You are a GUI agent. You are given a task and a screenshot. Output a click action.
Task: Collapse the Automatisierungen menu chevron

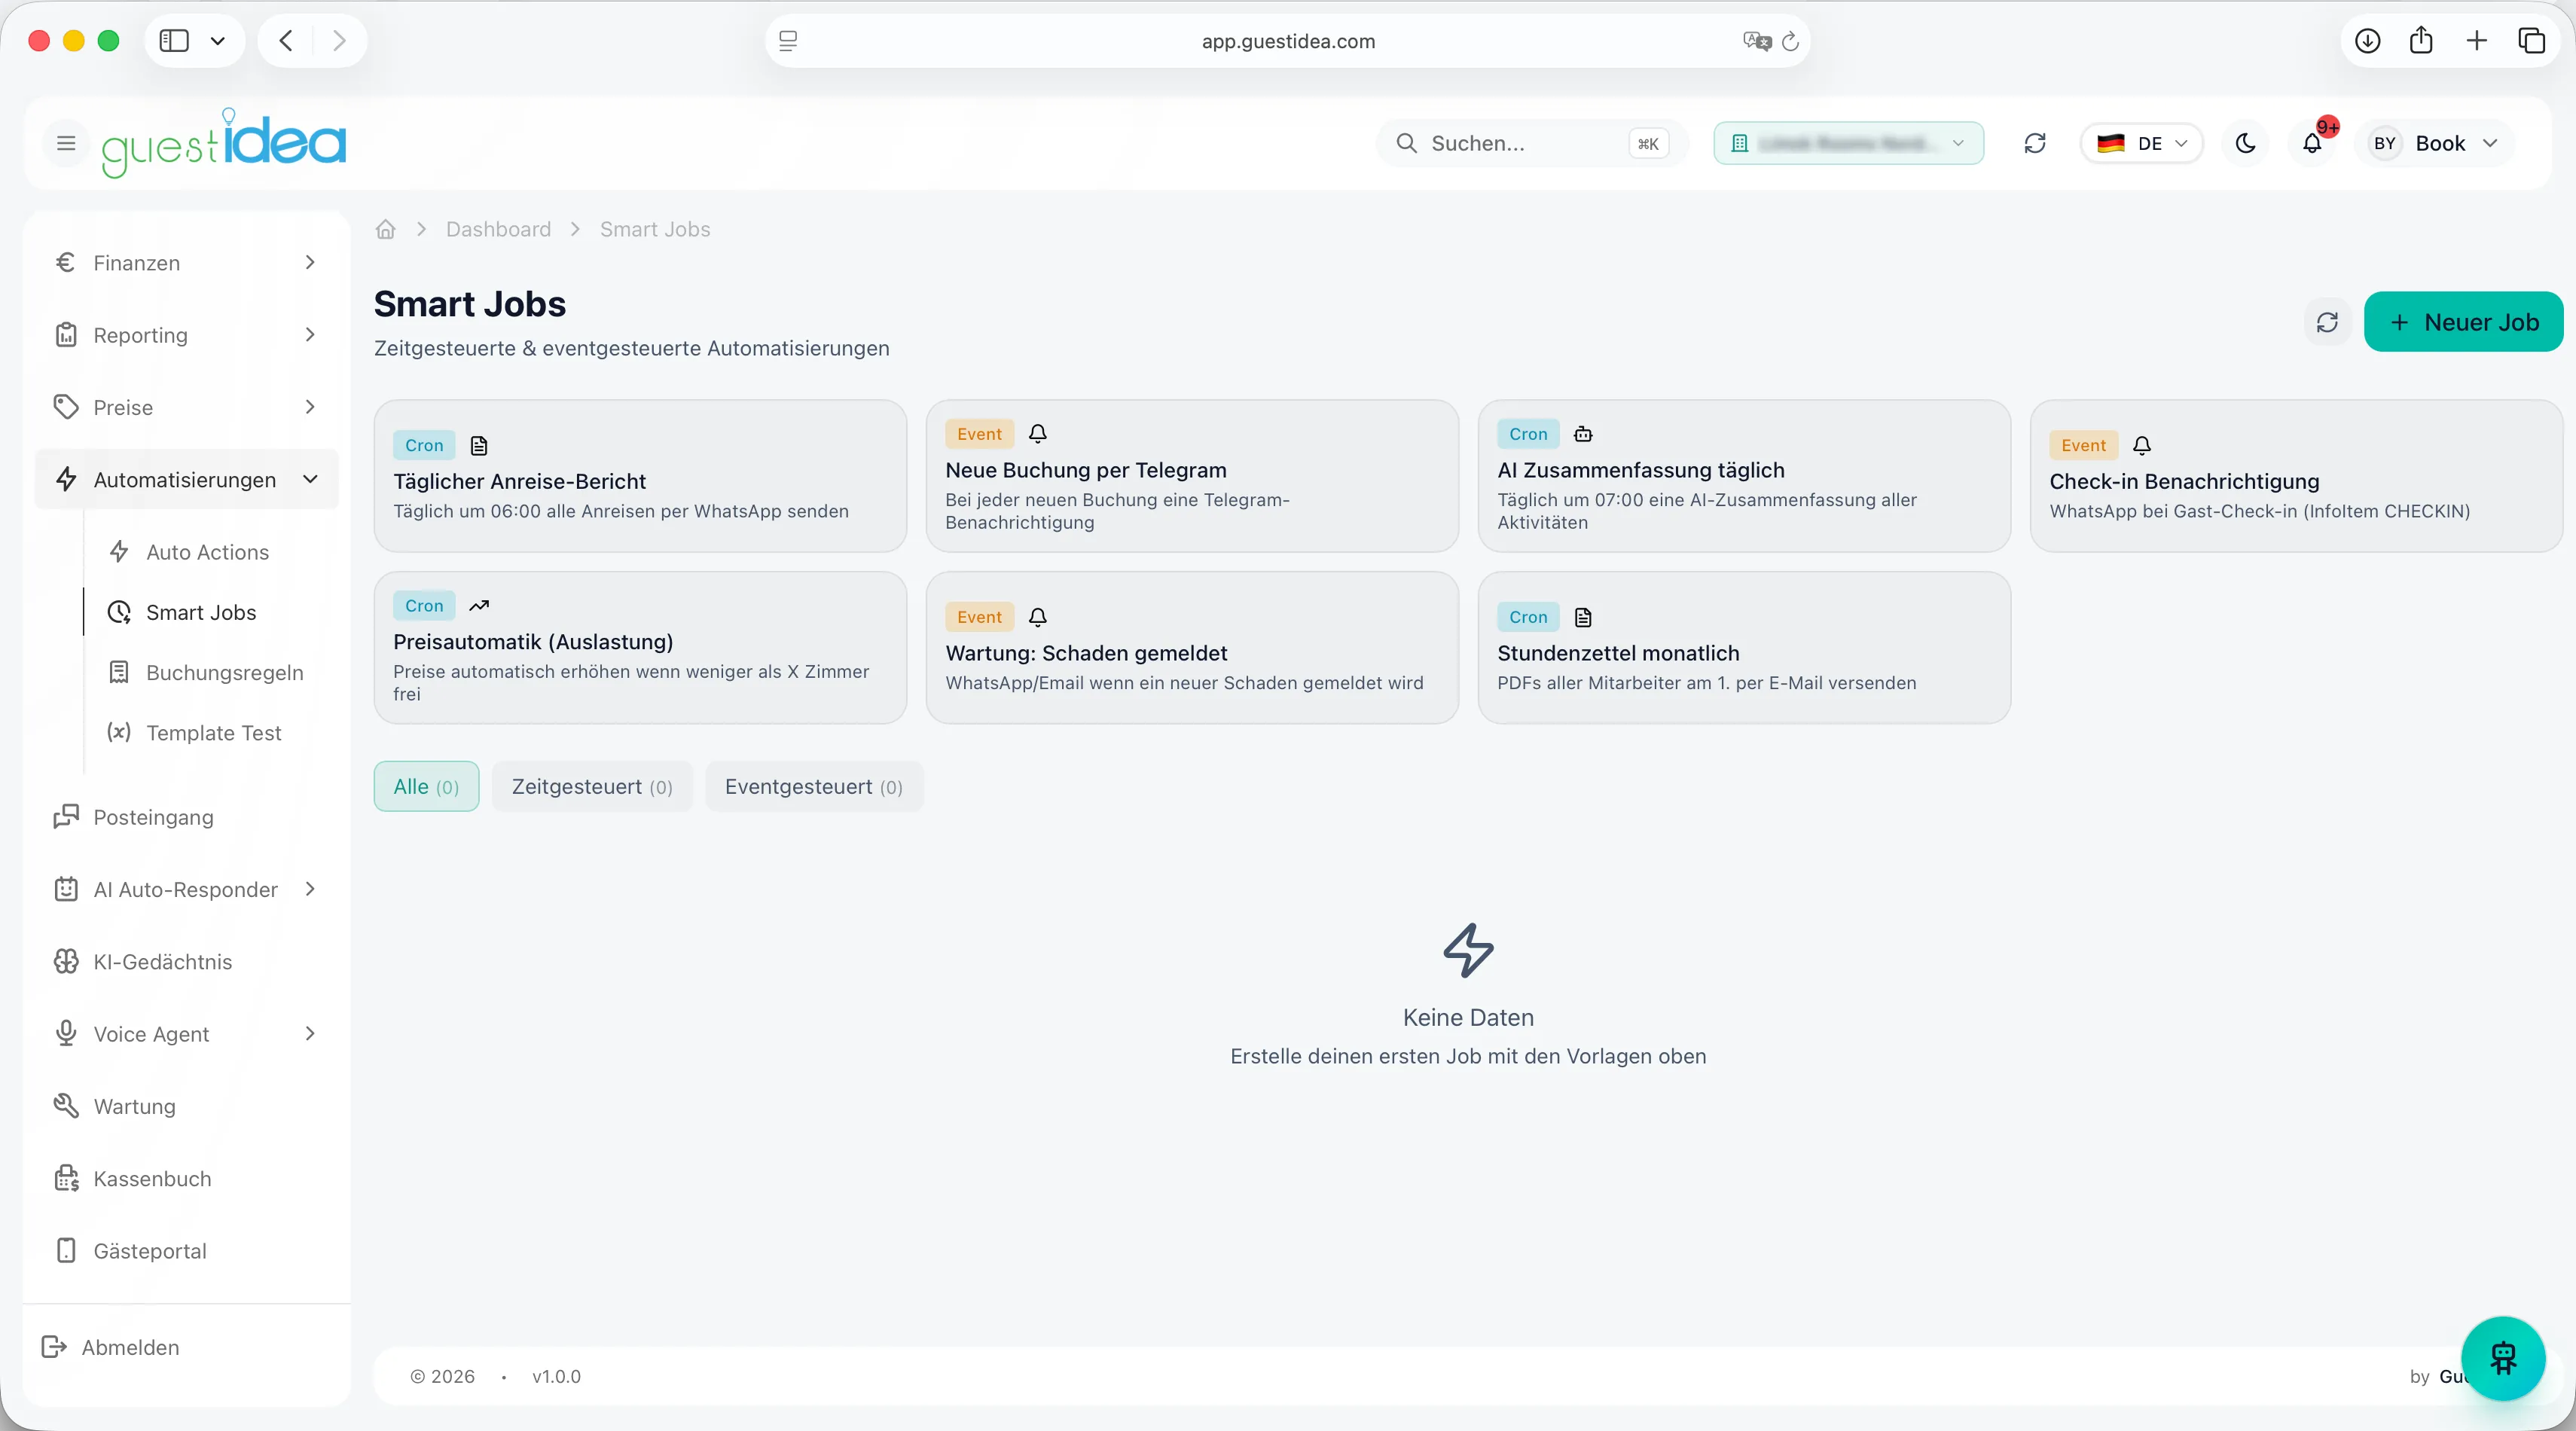[310, 479]
